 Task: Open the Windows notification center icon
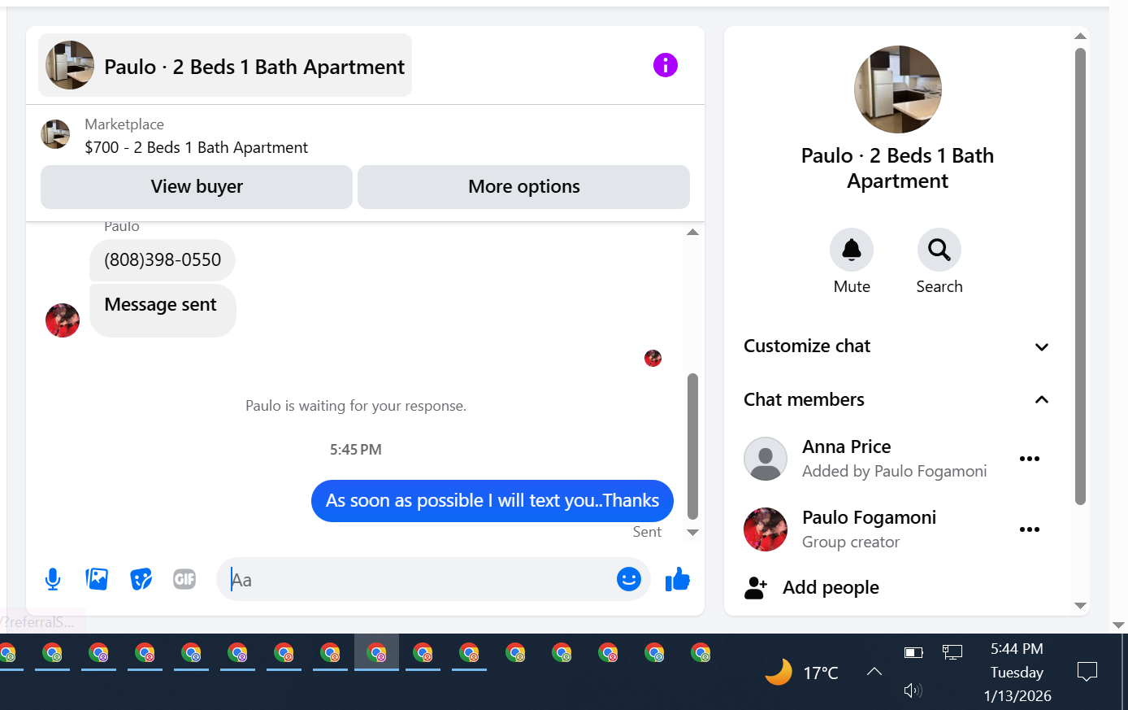[1087, 672]
